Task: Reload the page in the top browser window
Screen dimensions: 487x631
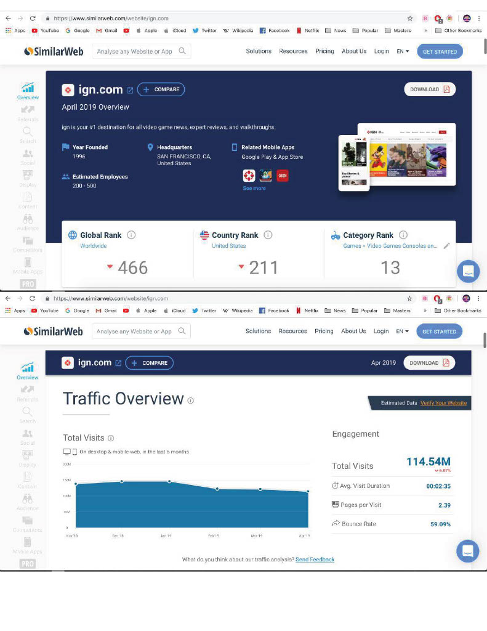Action: 33,18
